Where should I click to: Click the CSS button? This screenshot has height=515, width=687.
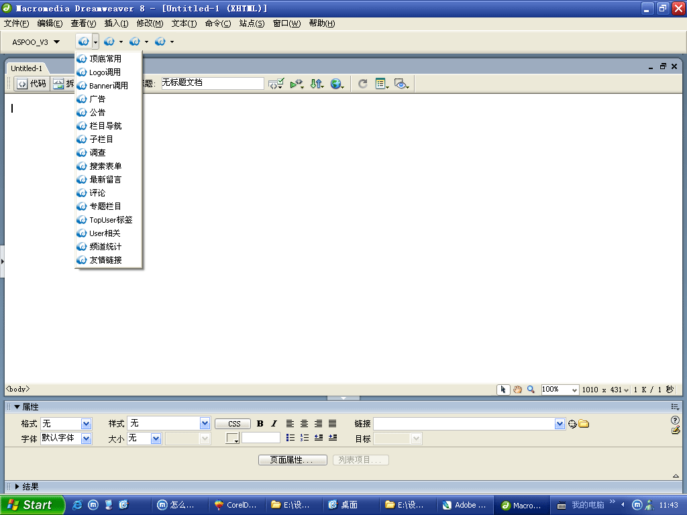(233, 424)
